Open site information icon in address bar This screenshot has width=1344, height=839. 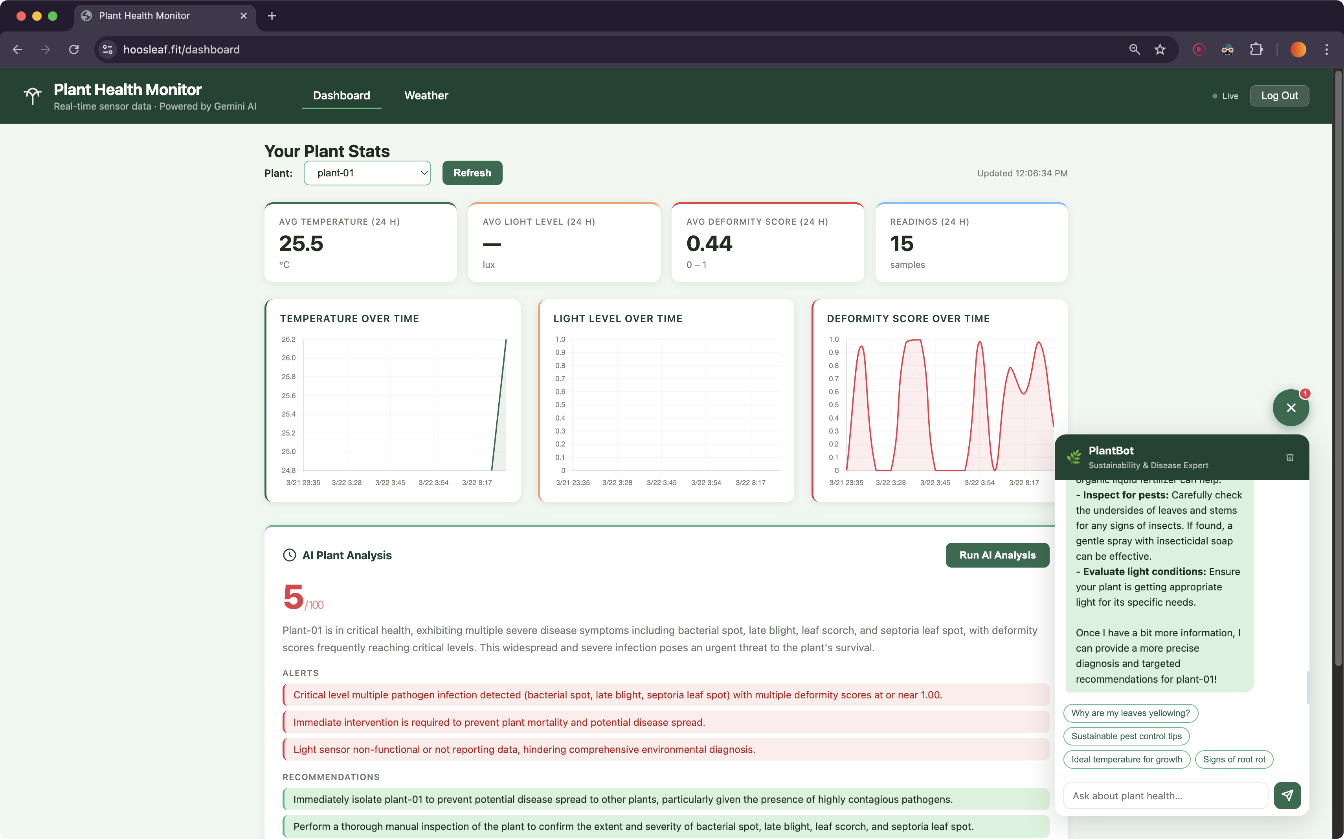[x=108, y=49]
